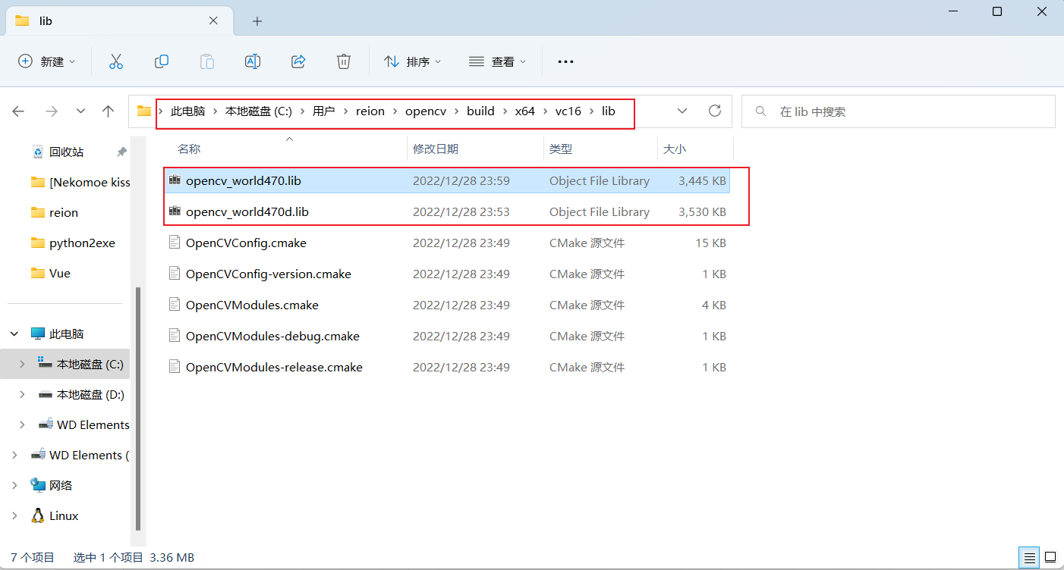The image size is (1064, 570).
Task: Click the opencv_world470d.lib file icon
Action: coord(175,211)
